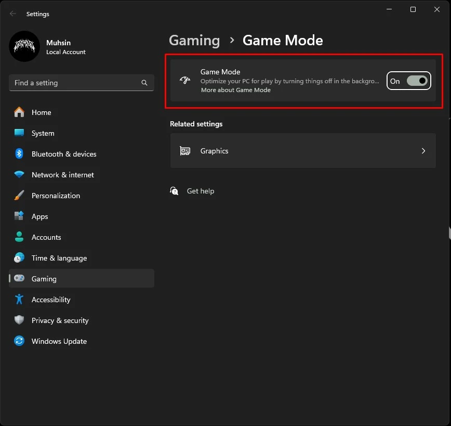
Task: Click the Get help chat icon
Action: [x=174, y=191]
